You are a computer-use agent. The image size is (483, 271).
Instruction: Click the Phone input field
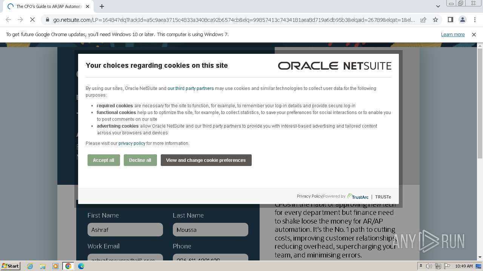point(211,257)
